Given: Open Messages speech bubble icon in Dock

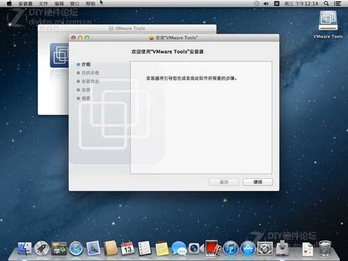Looking at the screenshot, I should coord(179,249).
